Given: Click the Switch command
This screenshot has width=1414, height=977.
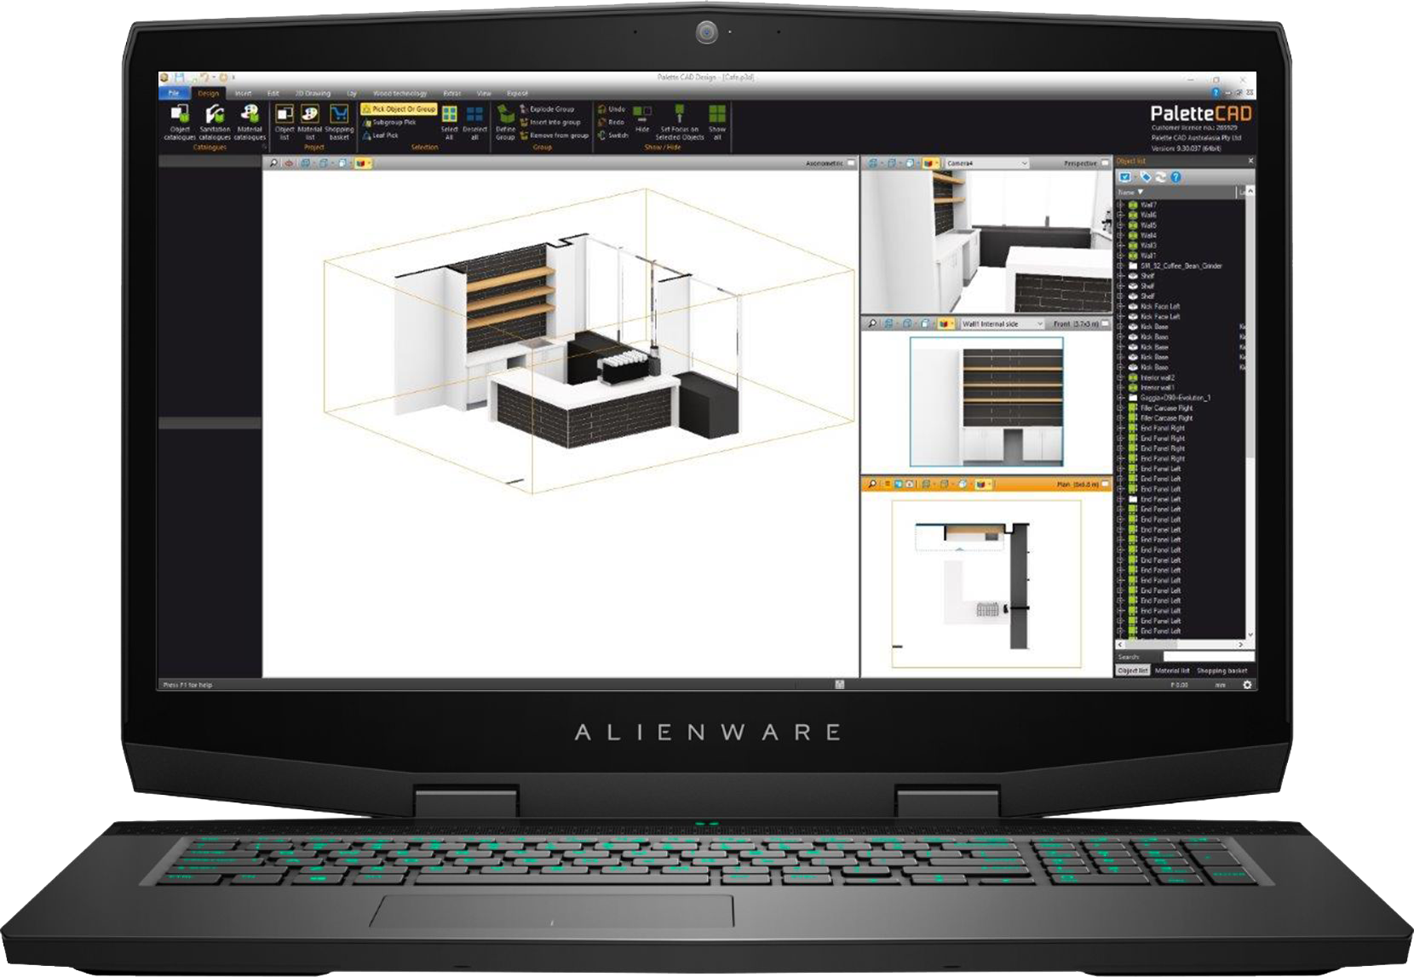Looking at the screenshot, I should pos(613,135).
